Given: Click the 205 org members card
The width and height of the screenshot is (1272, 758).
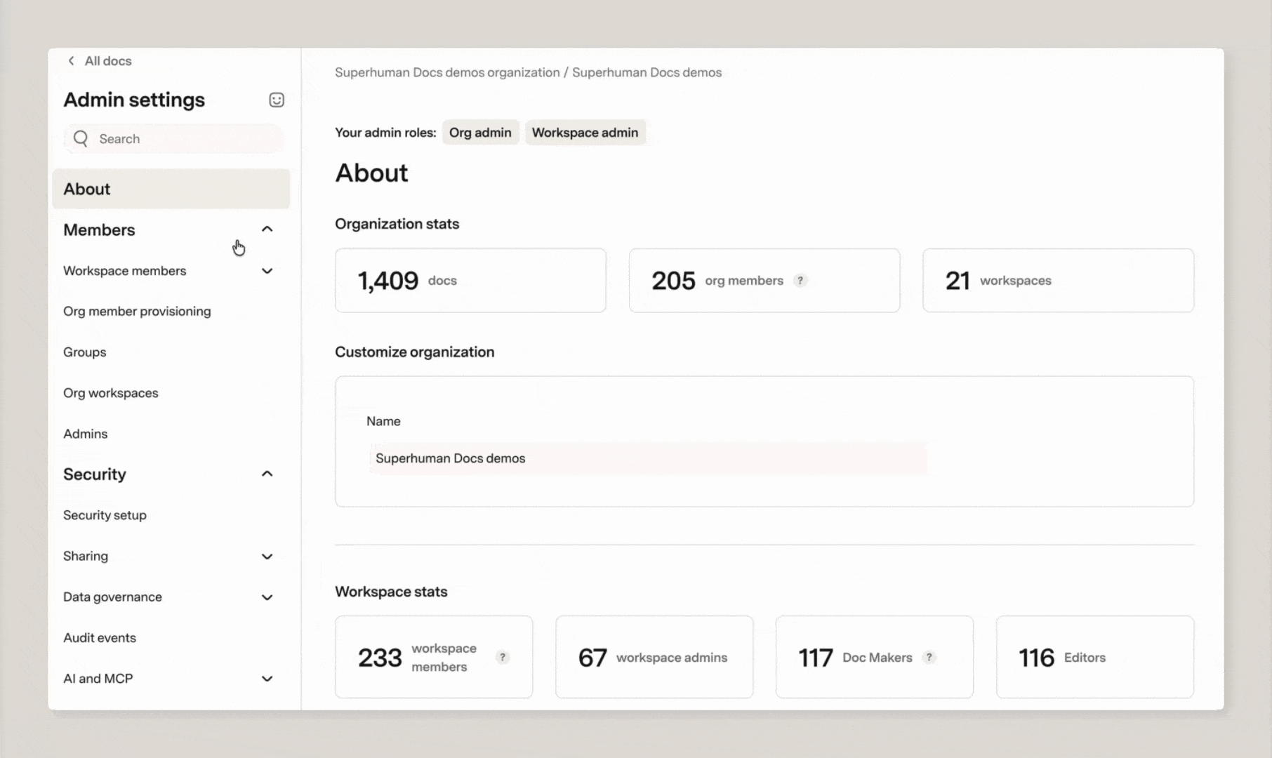Looking at the screenshot, I should coord(764,280).
